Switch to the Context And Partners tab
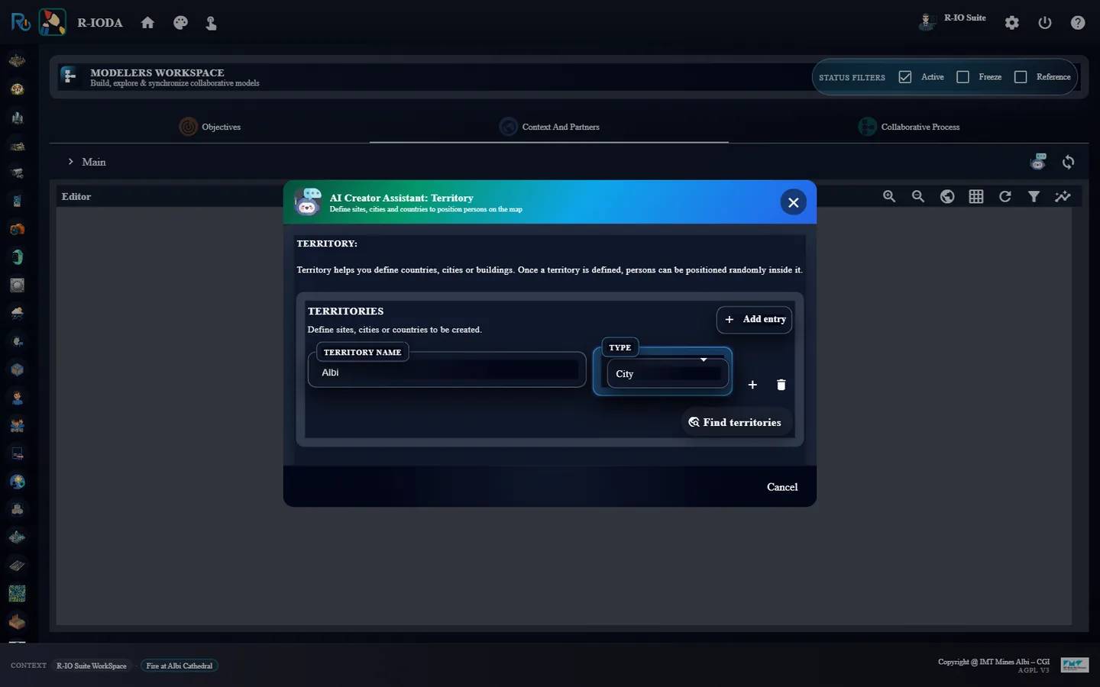Screen dimensions: 1100x687 [549, 127]
